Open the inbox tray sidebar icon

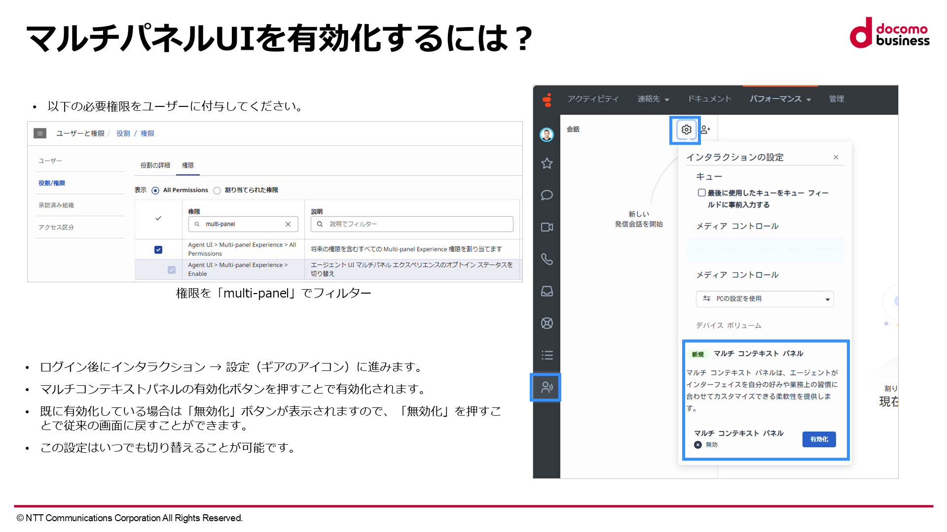tap(546, 291)
